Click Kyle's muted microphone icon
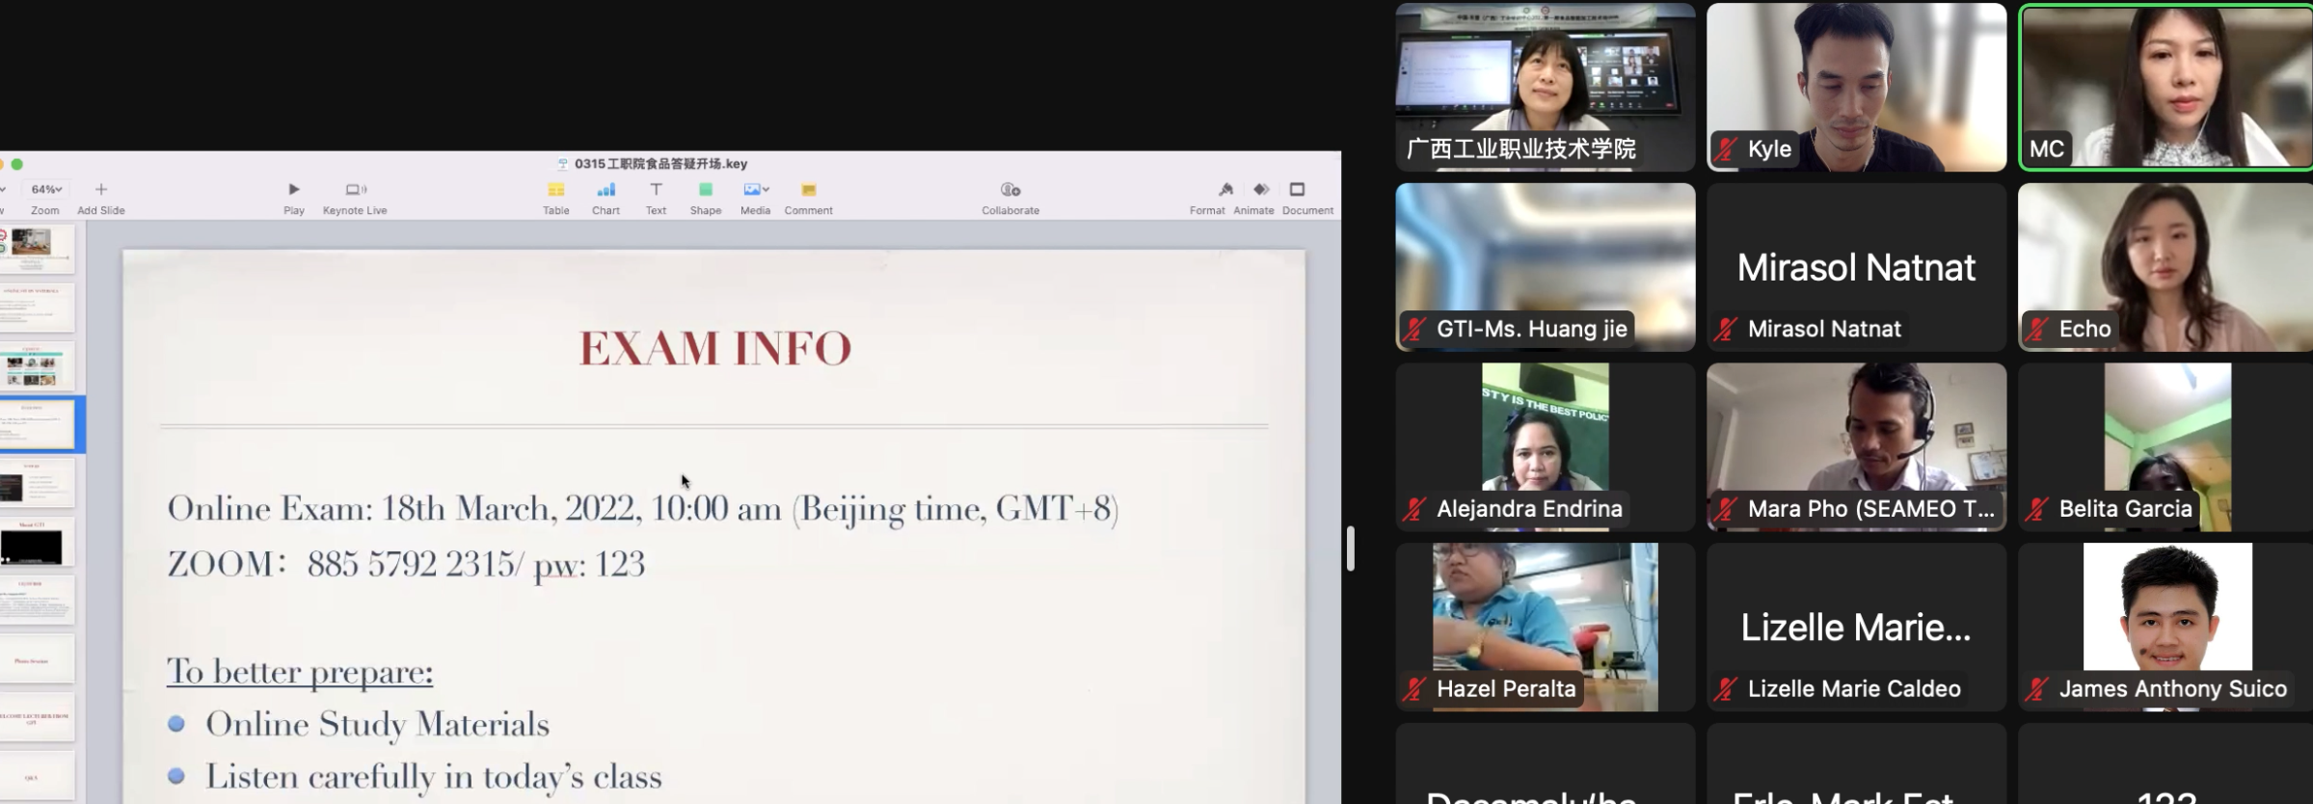Image resolution: width=2313 pixels, height=804 pixels. click(x=1726, y=149)
